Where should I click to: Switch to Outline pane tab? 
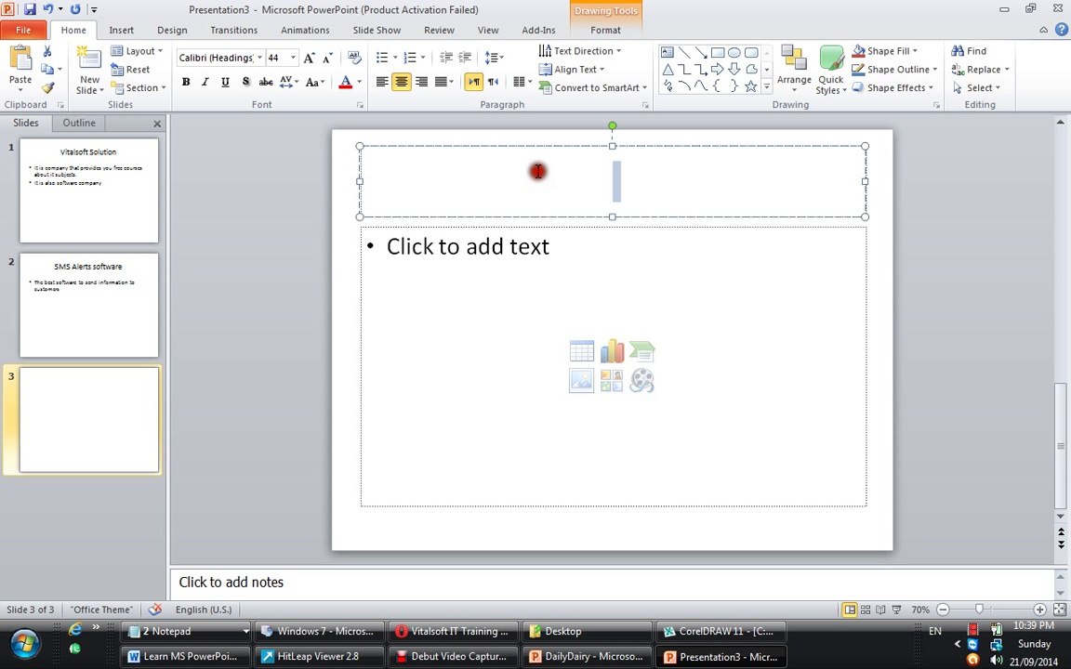79,123
